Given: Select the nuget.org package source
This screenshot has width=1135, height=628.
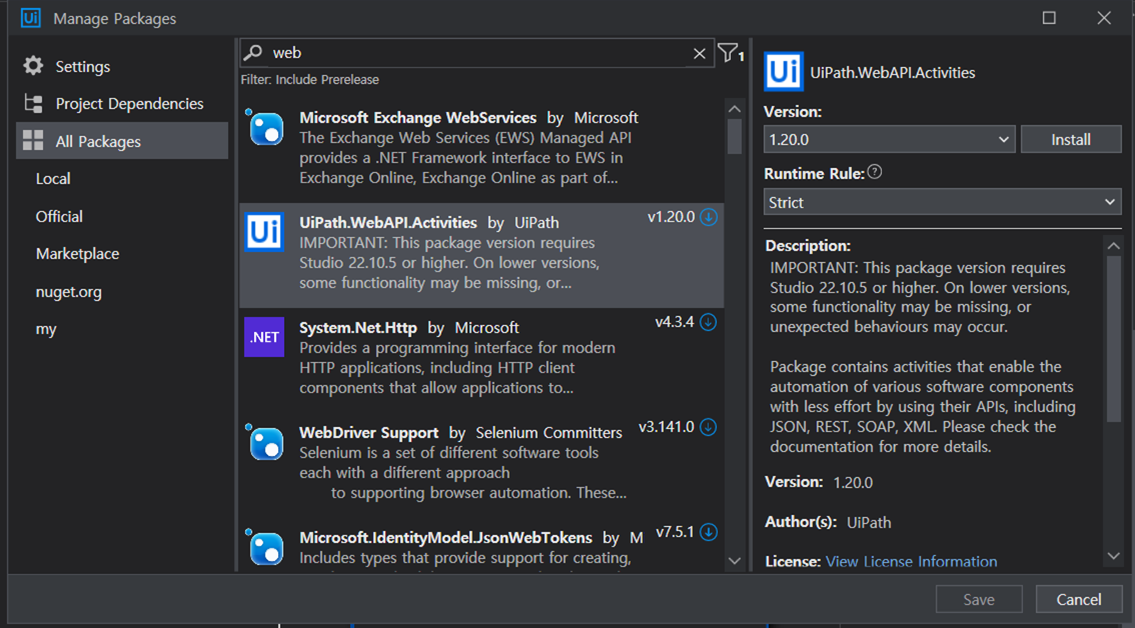Looking at the screenshot, I should [69, 292].
